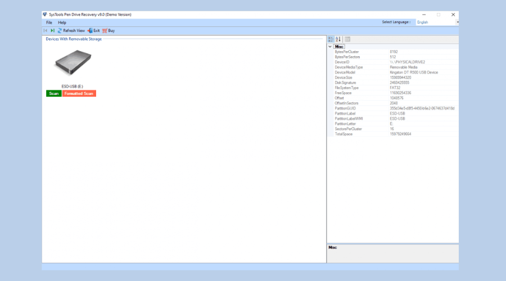
Task: Close the SysTools Pen Drive Recovery window
Action: pos(453,15)
